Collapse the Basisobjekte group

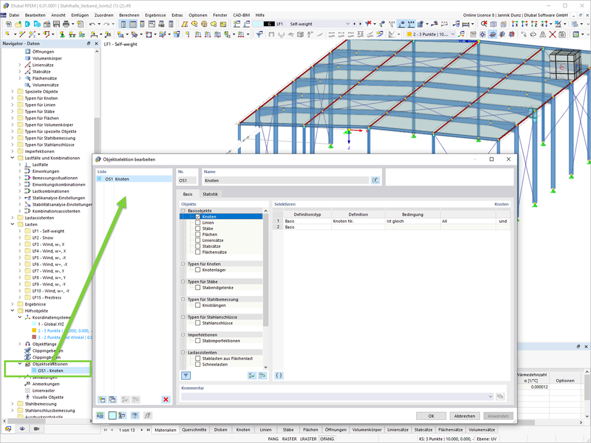coord(184,211)
